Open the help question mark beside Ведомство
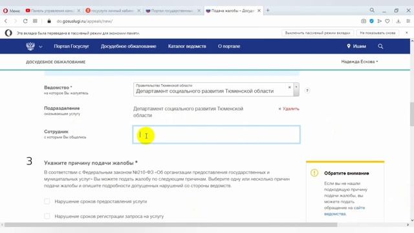Viewport: 414px width, 233px height. (x=307, y=91)
